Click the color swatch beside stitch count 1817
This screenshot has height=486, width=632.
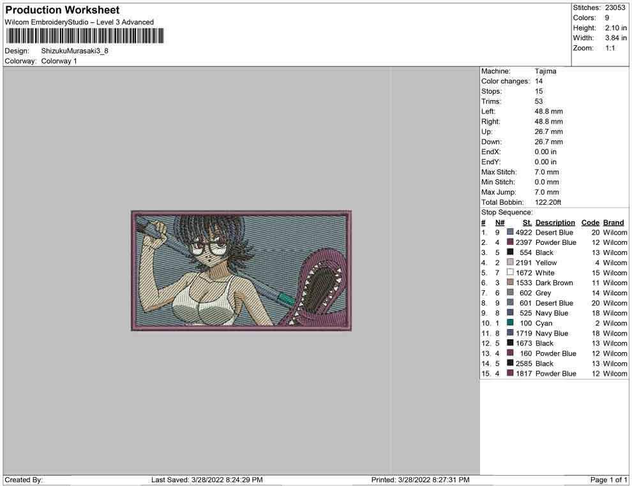[x=510, y=373]
